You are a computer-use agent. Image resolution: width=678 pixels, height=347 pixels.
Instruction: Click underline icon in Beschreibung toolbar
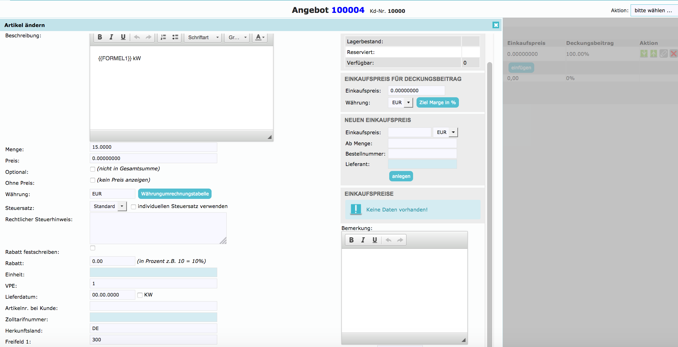coord(123,37)
